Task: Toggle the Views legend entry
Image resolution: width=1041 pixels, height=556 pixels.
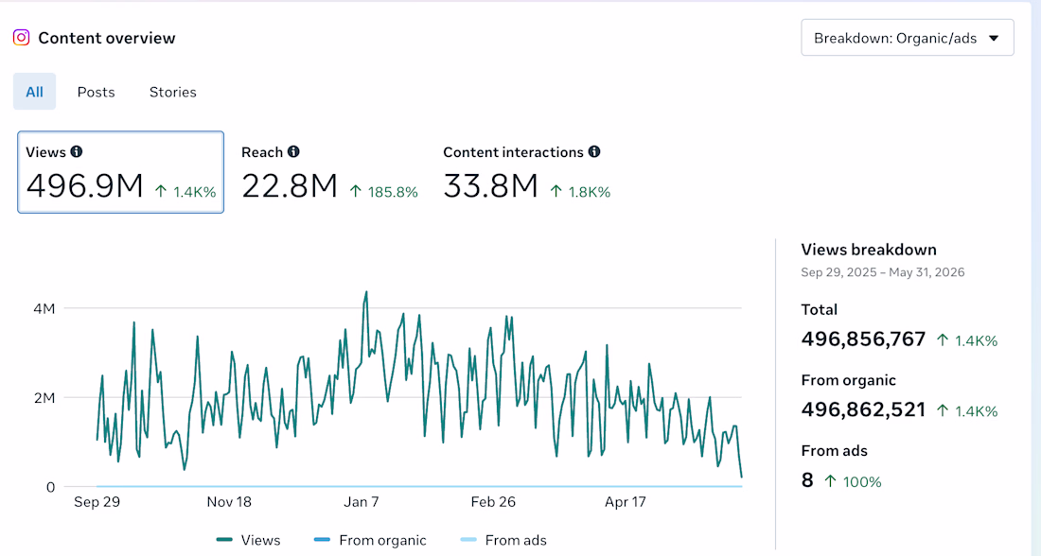Action: click(248, 540)
